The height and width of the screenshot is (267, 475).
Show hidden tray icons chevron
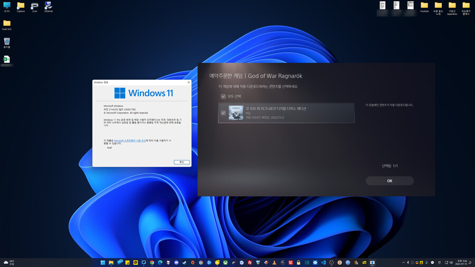coord(404,262)
